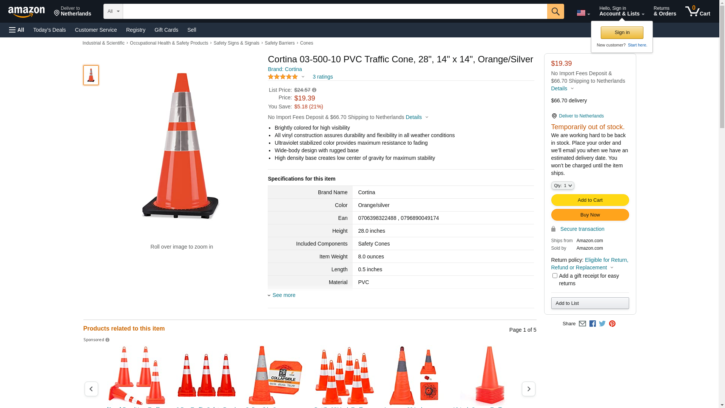Open Gift Cards menu item

click(x=166, y=30)
